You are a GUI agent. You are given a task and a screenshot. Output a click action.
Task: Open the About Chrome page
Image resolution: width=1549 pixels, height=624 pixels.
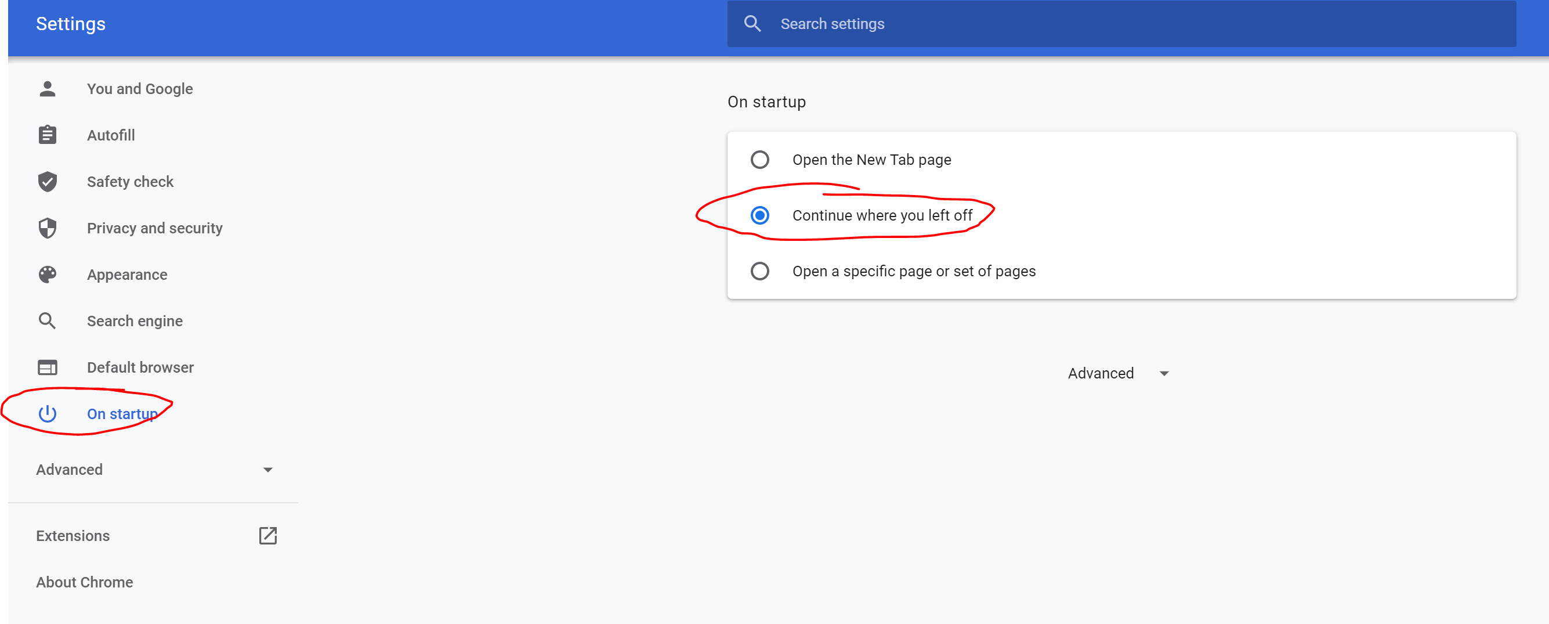tap(85, 582)
